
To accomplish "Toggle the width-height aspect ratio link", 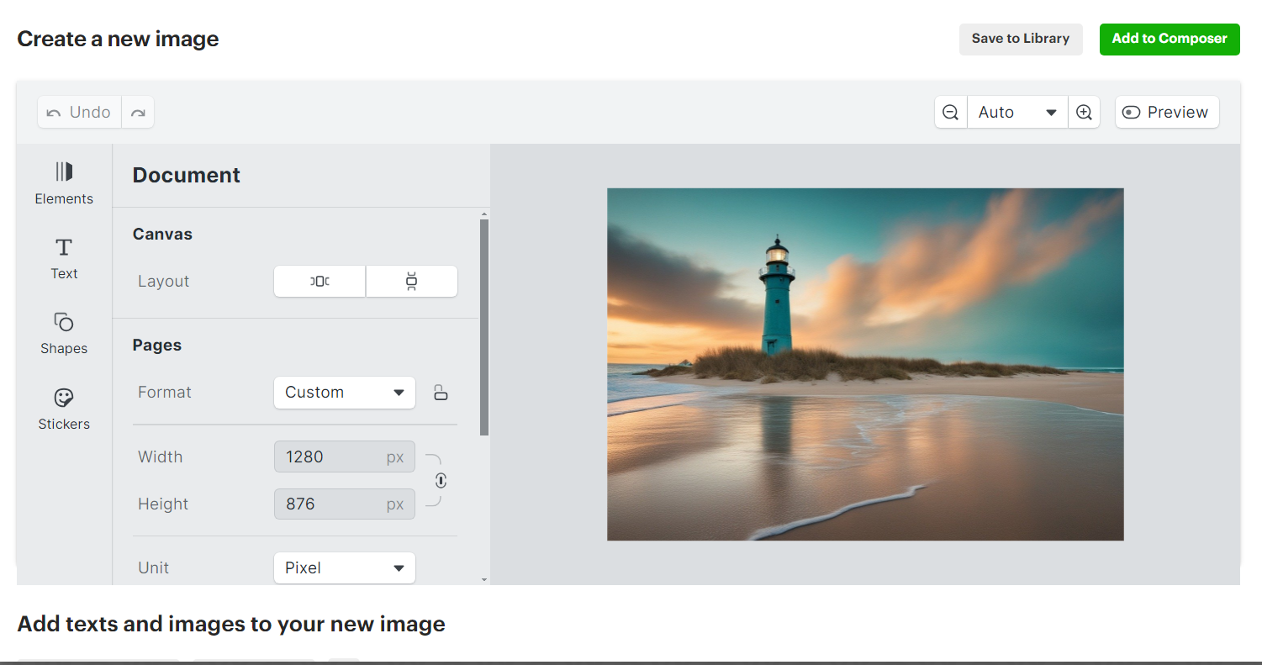I will tap(441, 481).
